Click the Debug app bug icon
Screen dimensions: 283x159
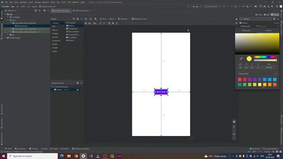pos(236,6)
